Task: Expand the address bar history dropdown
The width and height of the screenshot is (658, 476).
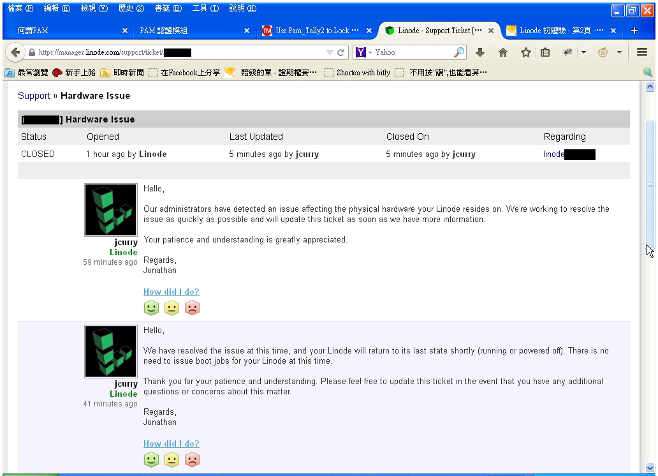Action: 330,52
